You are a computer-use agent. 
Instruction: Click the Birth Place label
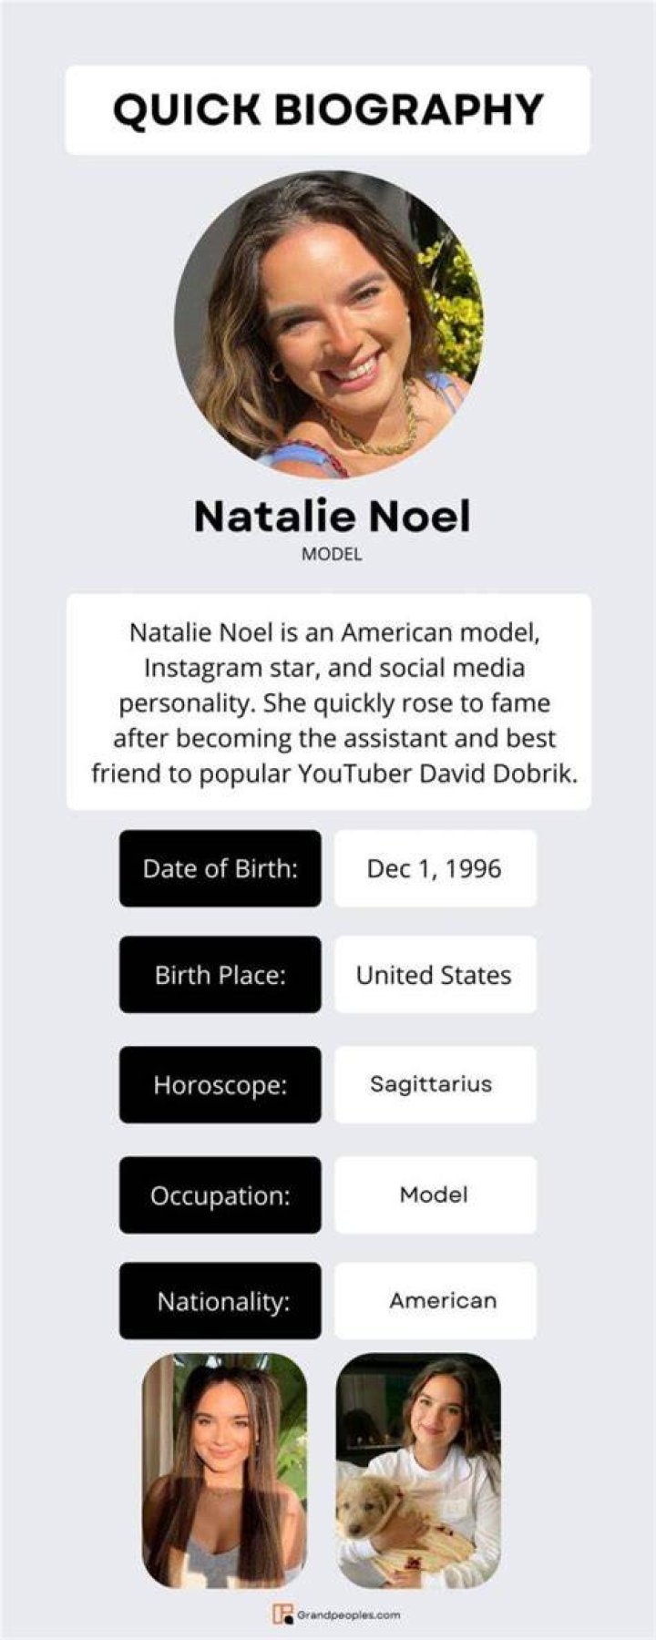(220, 975)
